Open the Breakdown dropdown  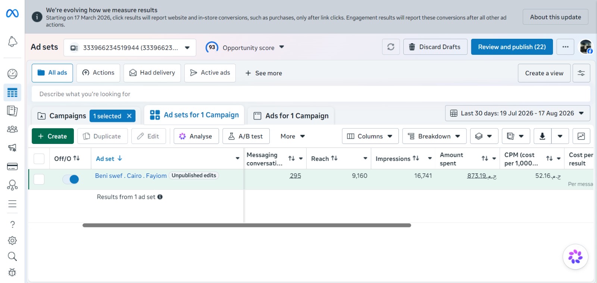click(434, 136)
